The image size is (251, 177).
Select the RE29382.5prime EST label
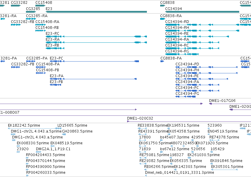(154, 161)
